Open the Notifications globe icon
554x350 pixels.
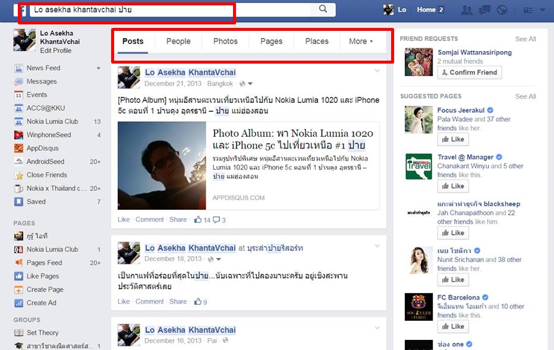(x=502, y=10)
